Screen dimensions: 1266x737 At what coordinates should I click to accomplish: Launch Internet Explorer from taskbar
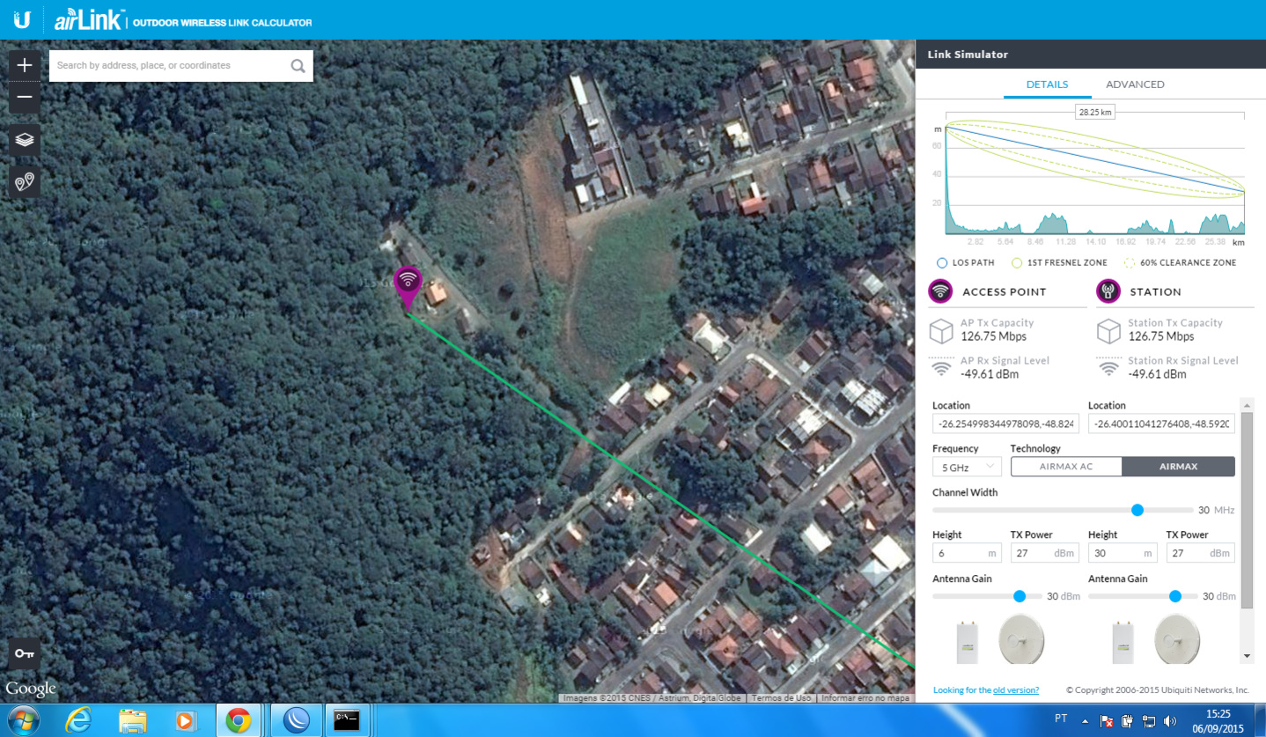coord(79,720)
